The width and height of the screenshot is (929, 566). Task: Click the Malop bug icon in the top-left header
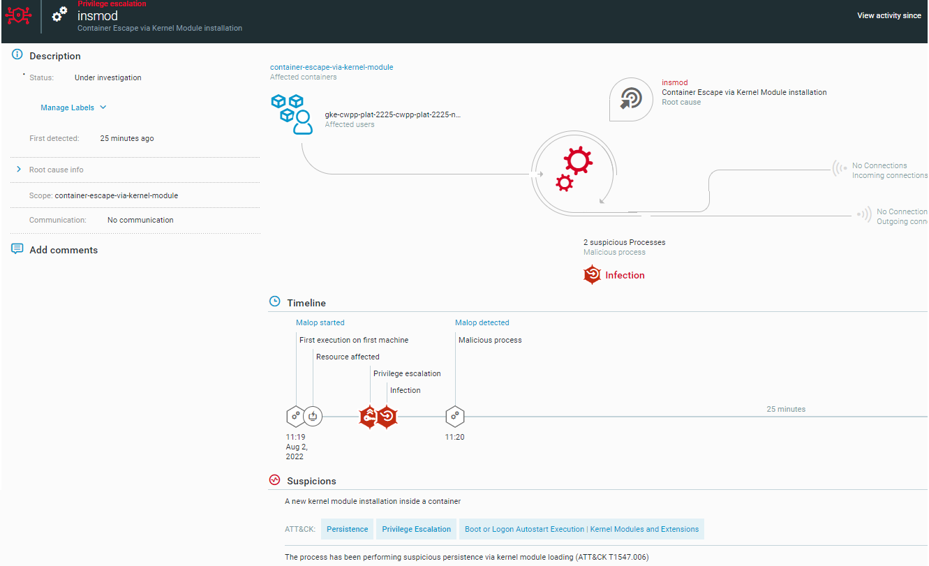[18, 15]
